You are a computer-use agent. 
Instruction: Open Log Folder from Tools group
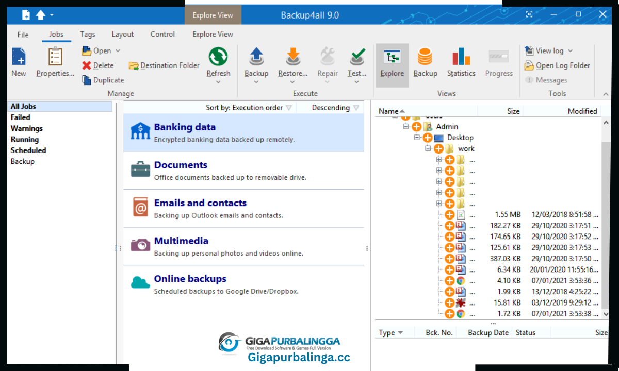pos(557,65)
